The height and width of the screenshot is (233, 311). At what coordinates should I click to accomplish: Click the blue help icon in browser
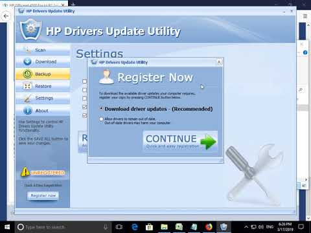(x=305, y=52)
